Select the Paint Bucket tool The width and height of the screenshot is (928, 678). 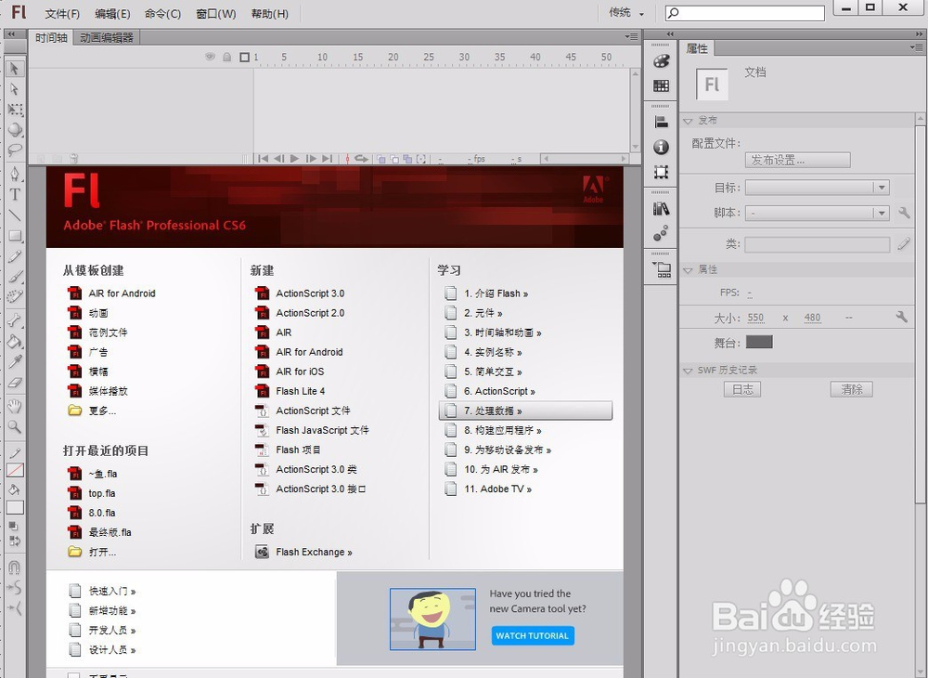click(x=15, y=341)
